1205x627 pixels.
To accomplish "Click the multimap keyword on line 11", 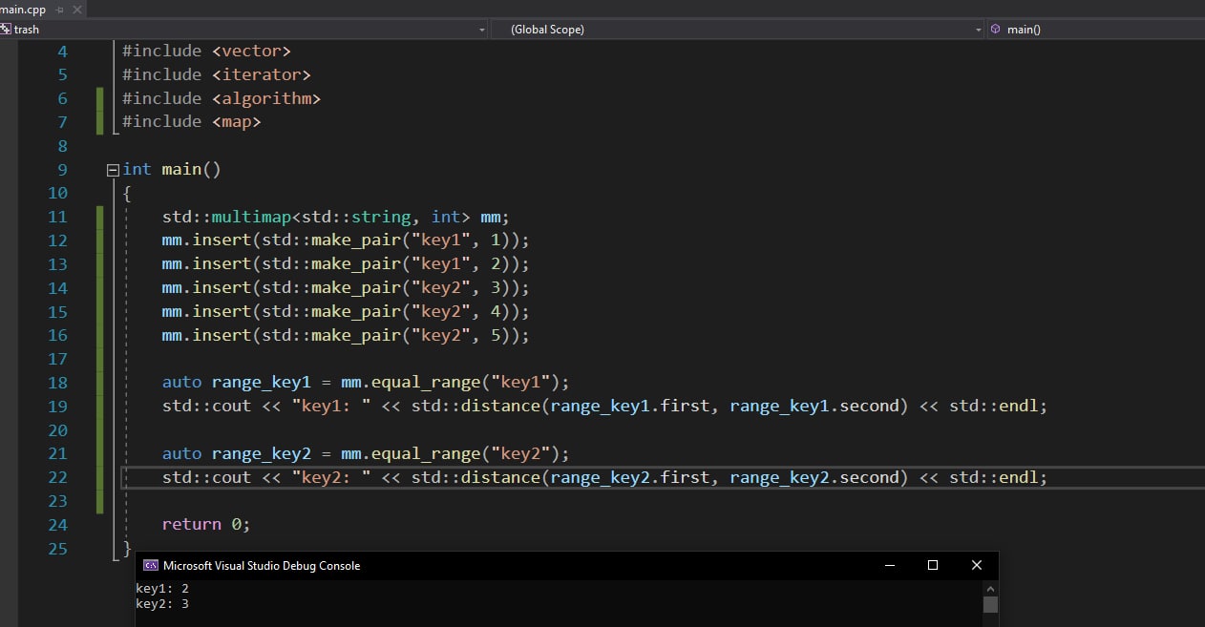I will (251, 217).
